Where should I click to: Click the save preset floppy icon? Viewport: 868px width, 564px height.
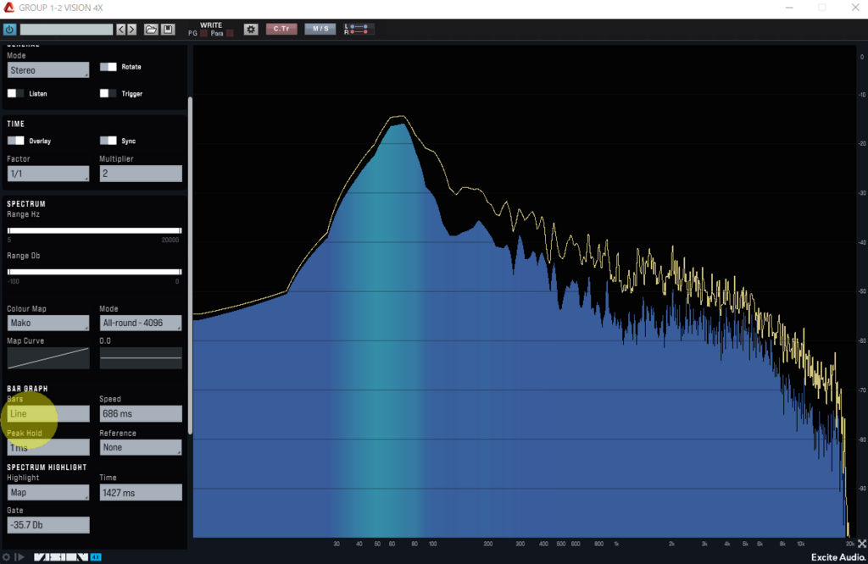[169, 30]
